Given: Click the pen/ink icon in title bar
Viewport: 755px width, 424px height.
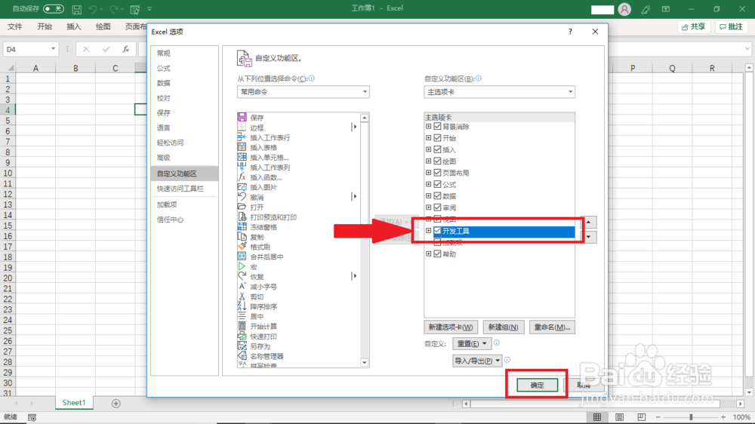Looking at the screenshot, I should (646, 9).
